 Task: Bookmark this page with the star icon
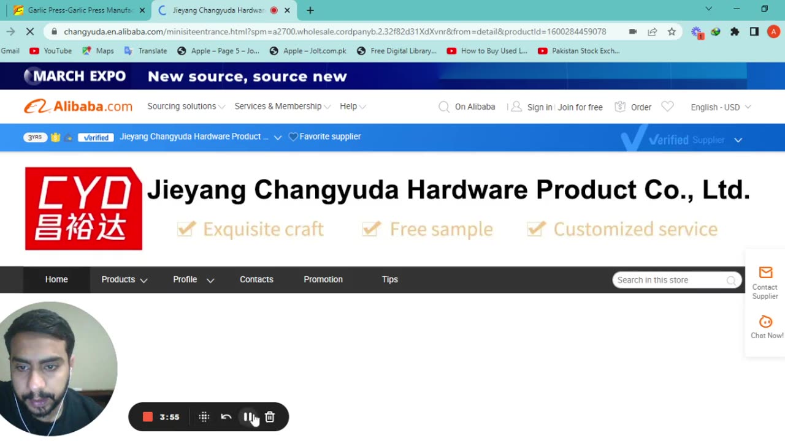672,31
